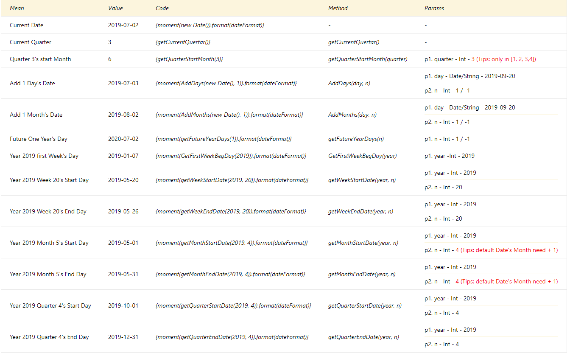This screenshot has height=353, width=570.
Task: Select "Year 2019 Month 5's End Day" label
Action: [x=48, y=274]
